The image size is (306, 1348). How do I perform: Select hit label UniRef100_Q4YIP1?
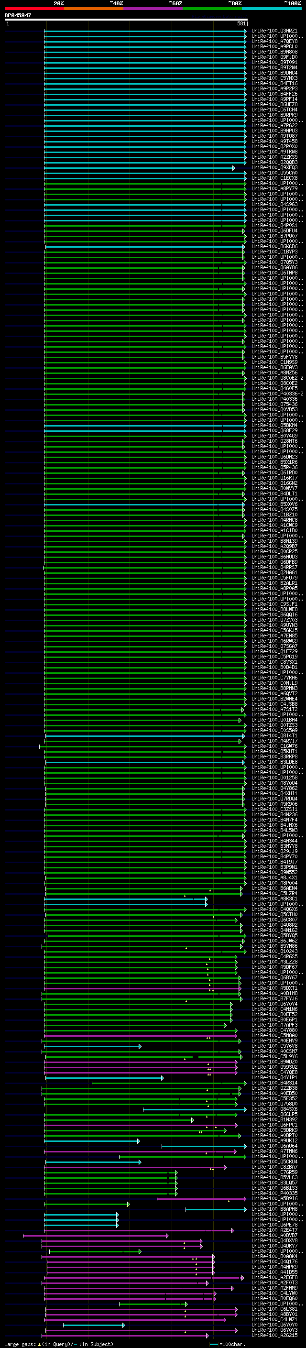point(274,1077)
